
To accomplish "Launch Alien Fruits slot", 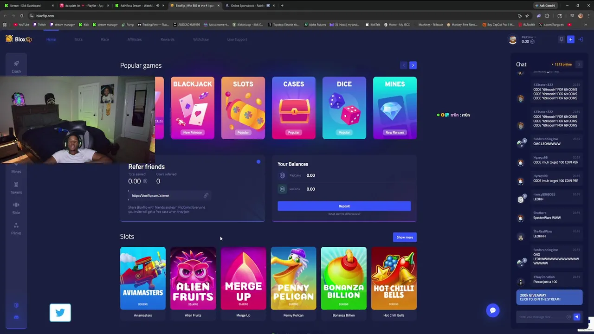I will click(x=193, y=278).
